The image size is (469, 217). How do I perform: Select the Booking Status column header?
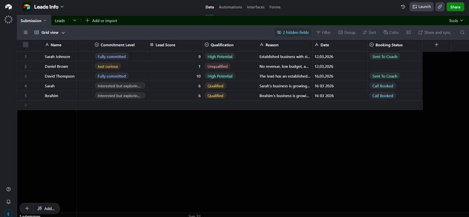click(395, 45)
